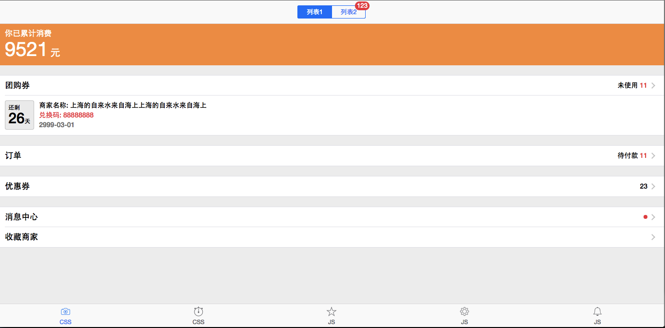
Task: Expand 团购券 row chevron arrow
Action: [653, 85]
